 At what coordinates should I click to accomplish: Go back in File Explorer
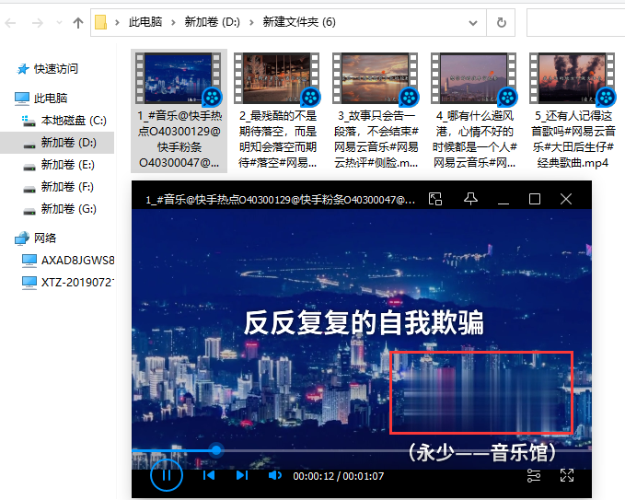click(11, 23)
